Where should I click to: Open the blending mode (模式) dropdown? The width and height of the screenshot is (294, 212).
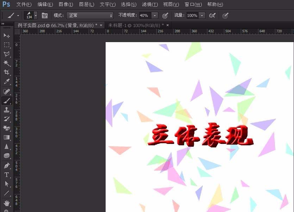pos(90,15)
